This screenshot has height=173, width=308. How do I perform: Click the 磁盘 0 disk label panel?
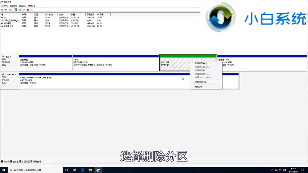pos(10,63)
